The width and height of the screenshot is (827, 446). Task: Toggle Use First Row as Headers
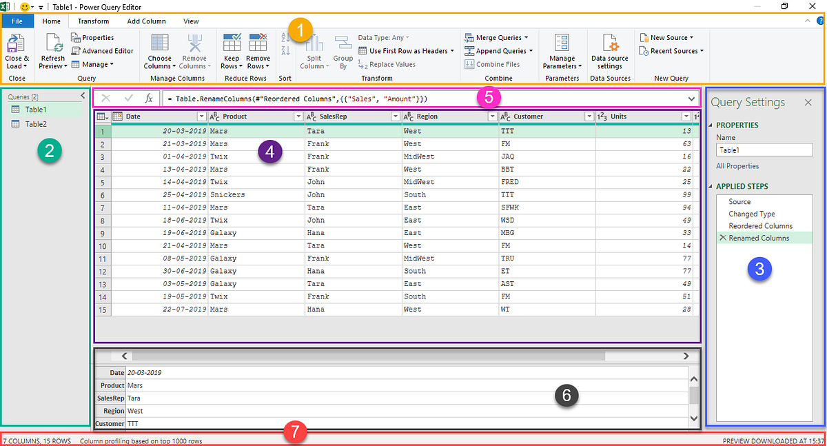pos(405,50)
